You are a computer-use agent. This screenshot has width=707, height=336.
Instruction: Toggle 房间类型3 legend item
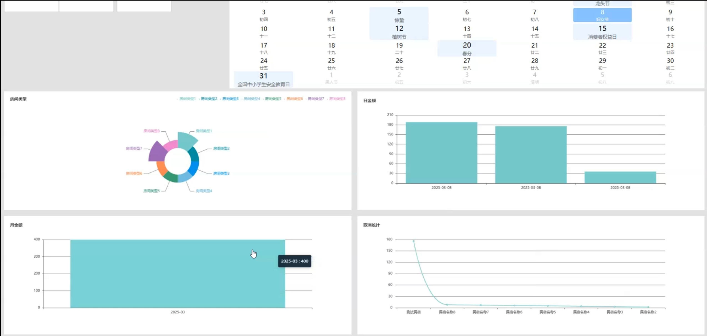(230, 99)
